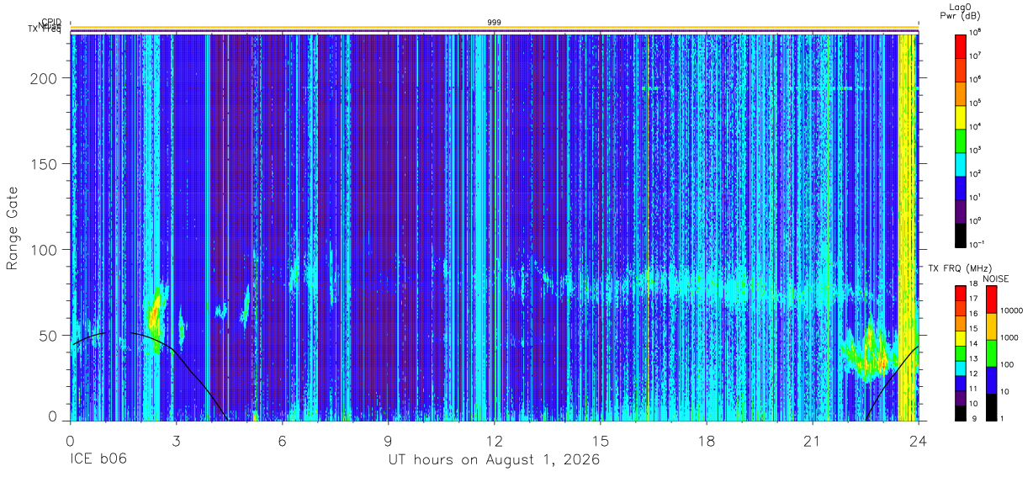Click the '1000' label on NOISE colorbar
Image resolution: width=1033 pixels, height=477 pixels.
coord(1009,339)
